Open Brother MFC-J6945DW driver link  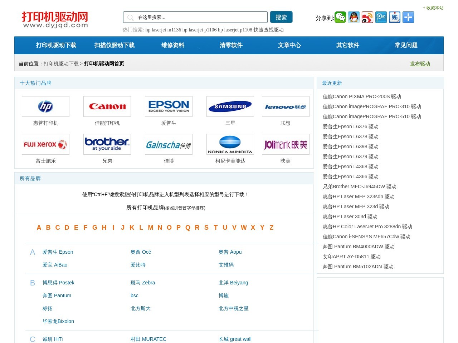[x=360, y=187]
